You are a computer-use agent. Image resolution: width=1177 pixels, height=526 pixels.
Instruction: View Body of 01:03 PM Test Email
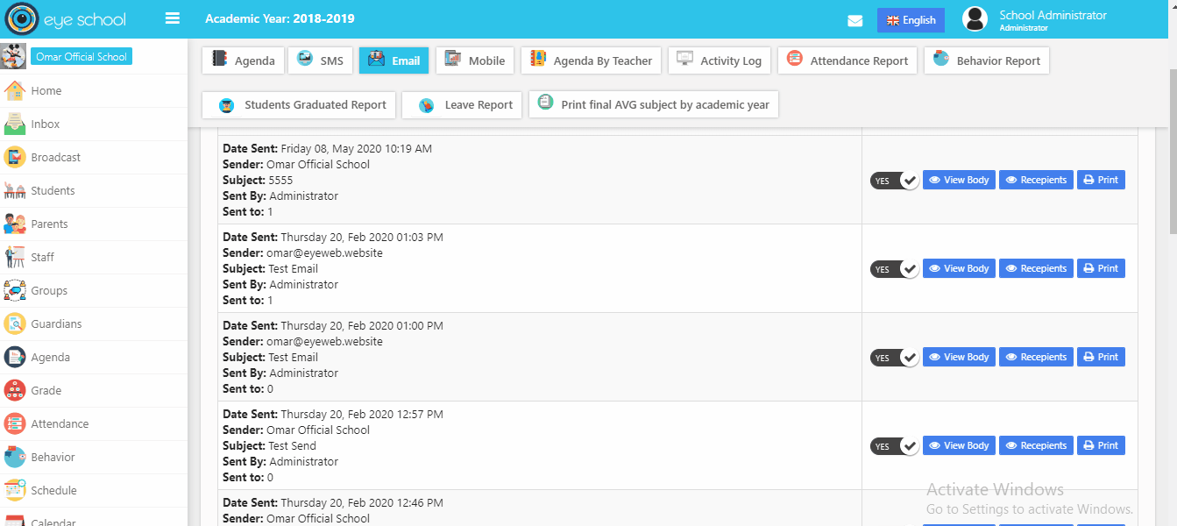click(x=959, y=268)
